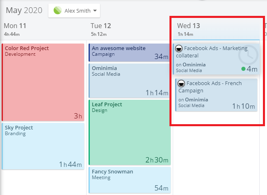
Task: Click Alex Smith's green avatar icon
Action: point(58,11)
